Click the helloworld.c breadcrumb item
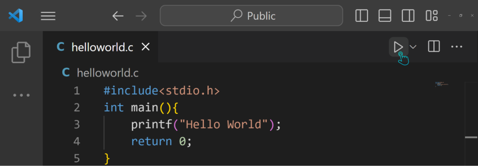This screenshot has width=478, height=166. pyautogui.click(x=107, y=73)
